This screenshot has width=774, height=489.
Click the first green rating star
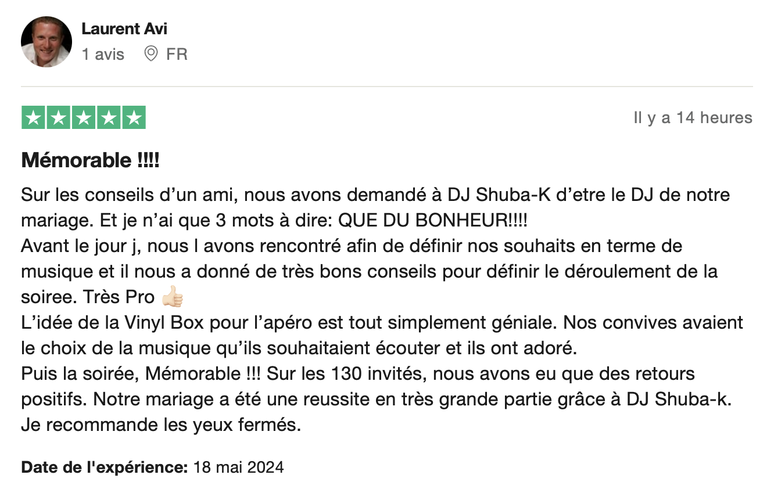[34, 118]
